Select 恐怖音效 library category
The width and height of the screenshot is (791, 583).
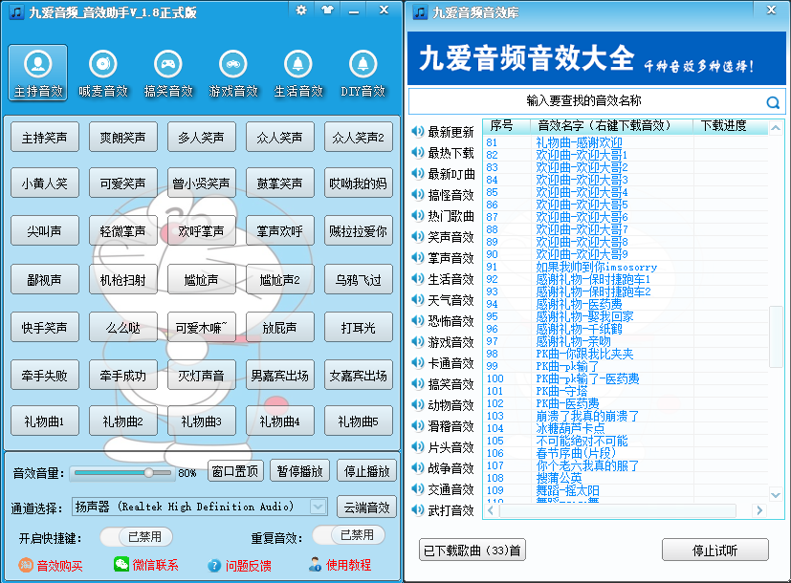443,321
